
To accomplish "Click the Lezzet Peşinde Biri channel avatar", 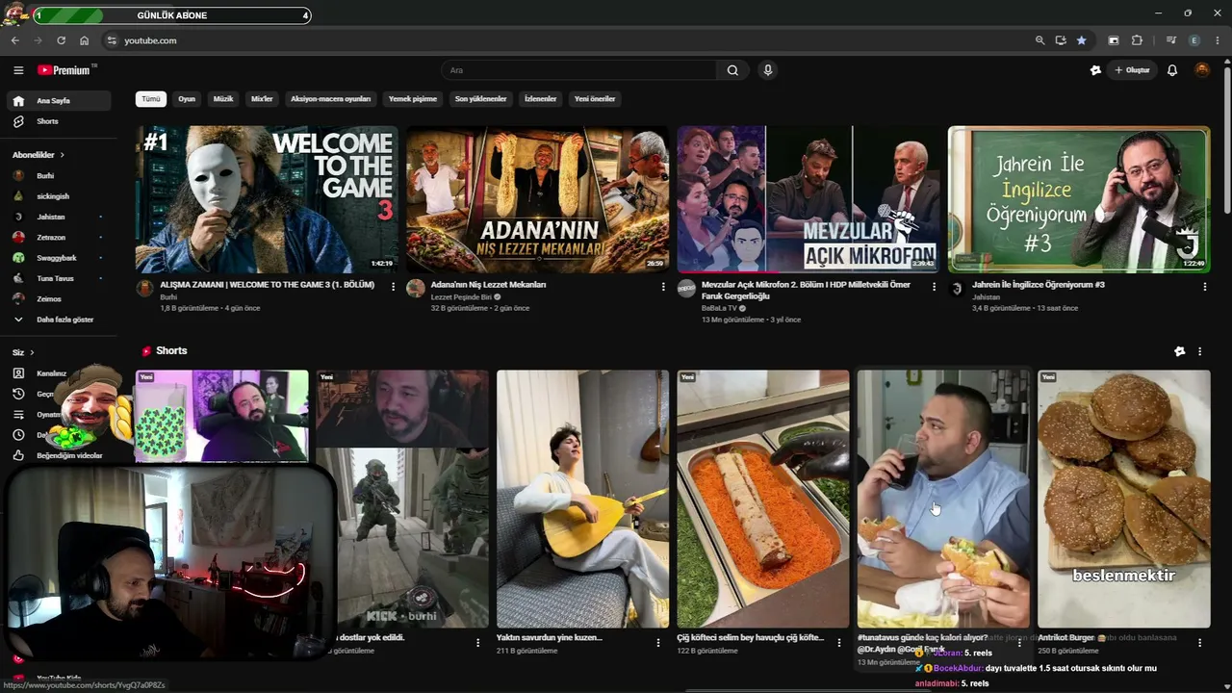I will [x=416, y=288].
